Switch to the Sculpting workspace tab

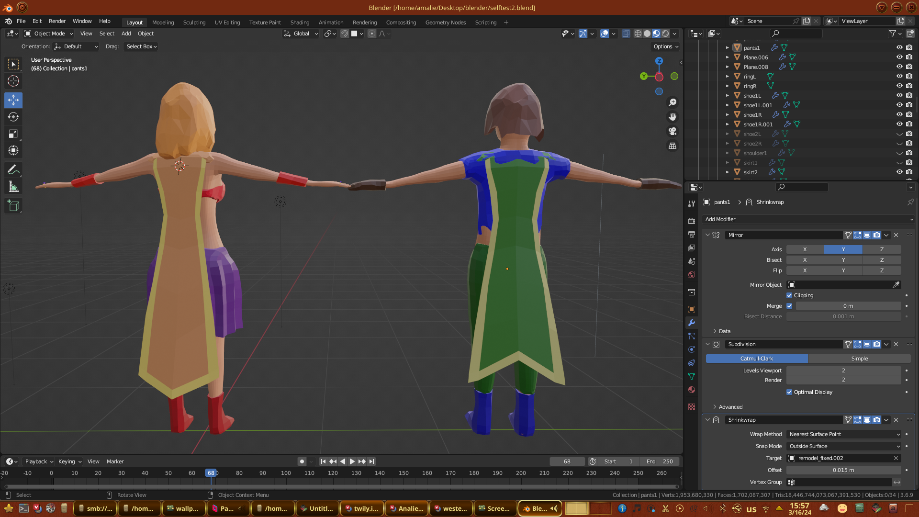pos(194,22)
